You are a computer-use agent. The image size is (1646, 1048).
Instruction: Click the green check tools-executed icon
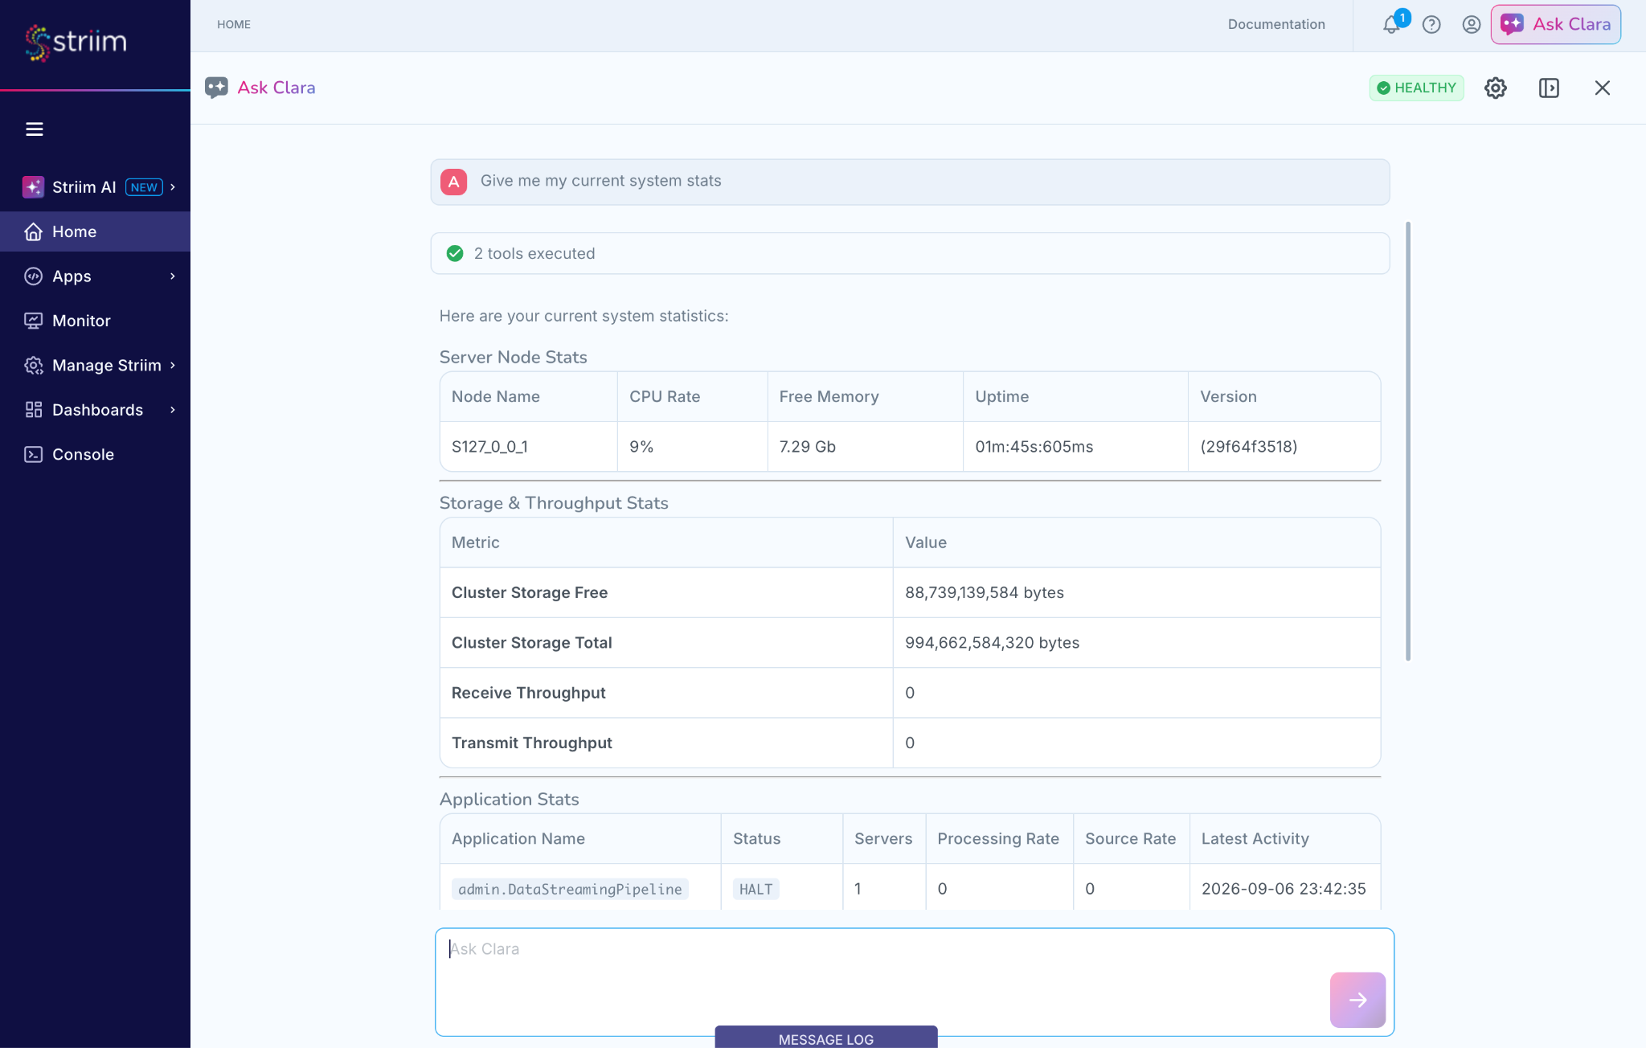tap(455, 254)
